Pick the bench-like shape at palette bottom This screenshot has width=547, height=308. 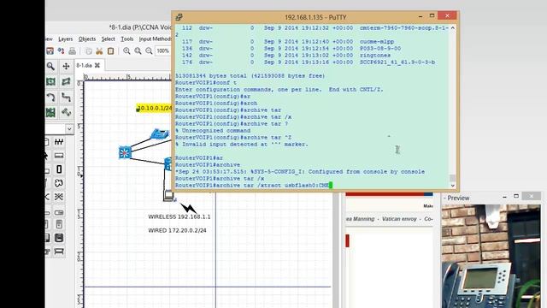click(x=59, y=252)
